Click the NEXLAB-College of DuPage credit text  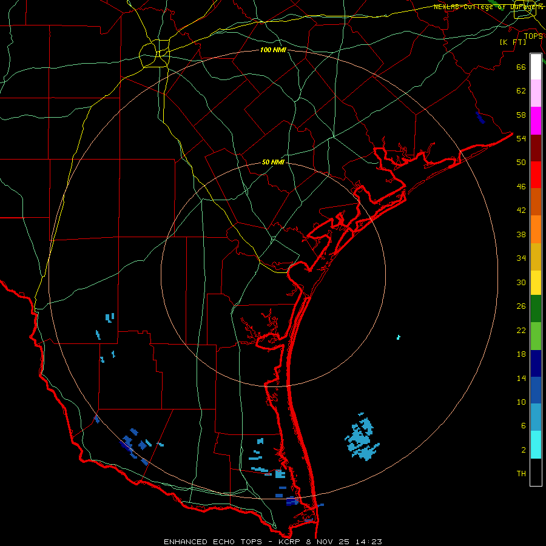tap(488, 7)
